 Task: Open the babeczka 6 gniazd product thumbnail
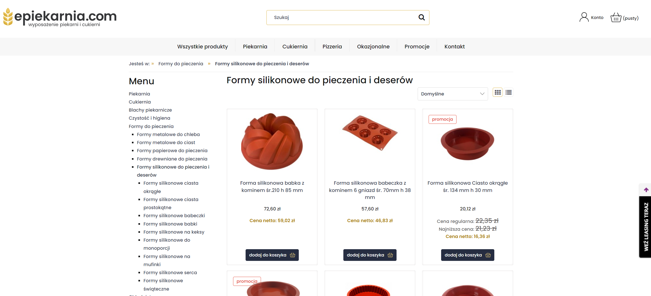tap(370, 133)
